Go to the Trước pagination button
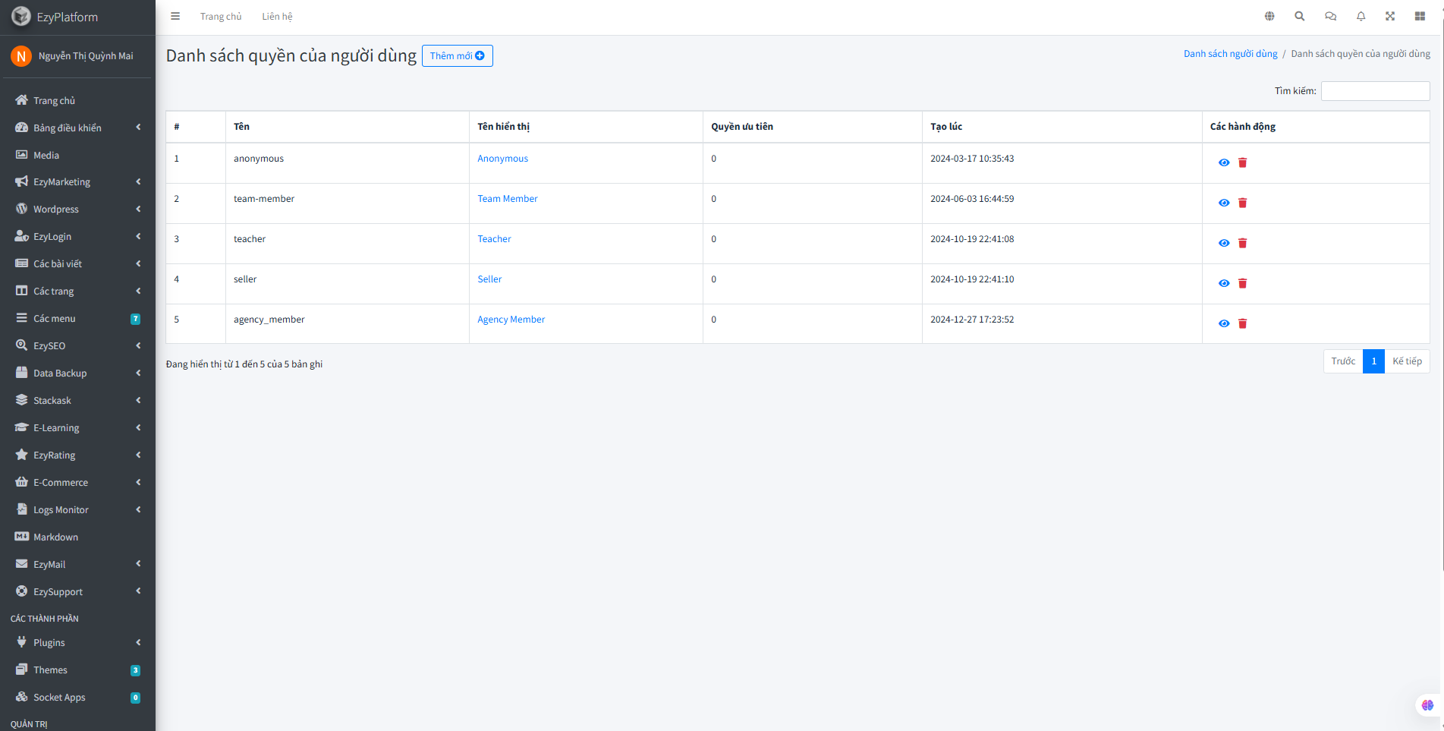This screenshot has height=731, width=1444. [1343, 361]
